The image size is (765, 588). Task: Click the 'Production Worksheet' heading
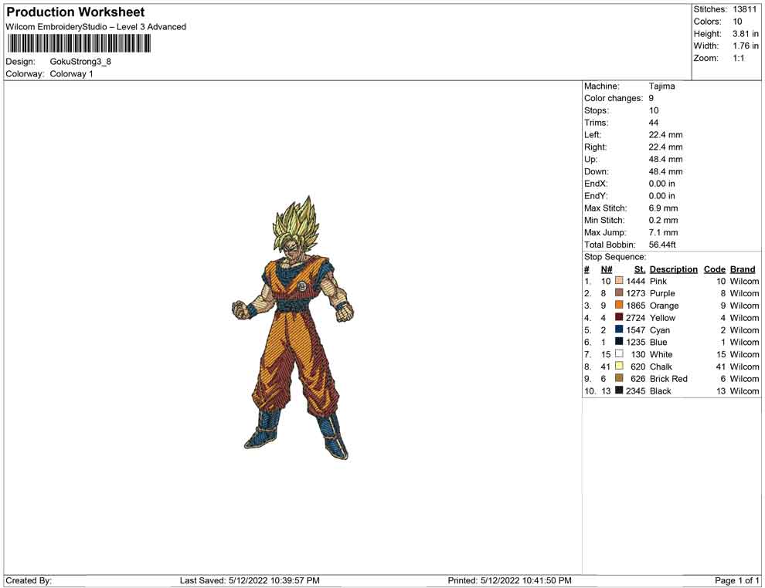(x=76, y=12)
